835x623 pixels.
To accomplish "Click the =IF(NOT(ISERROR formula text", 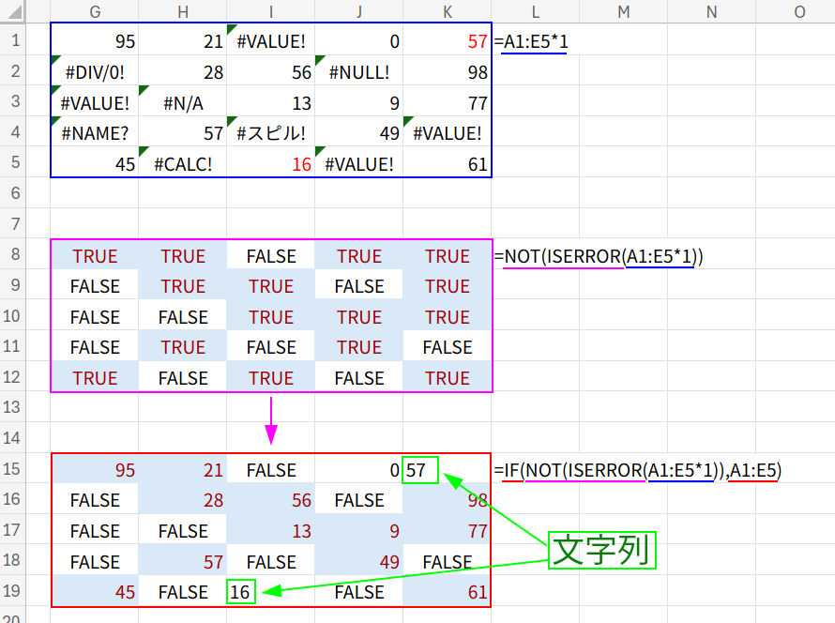I will (x=638, y=470).
